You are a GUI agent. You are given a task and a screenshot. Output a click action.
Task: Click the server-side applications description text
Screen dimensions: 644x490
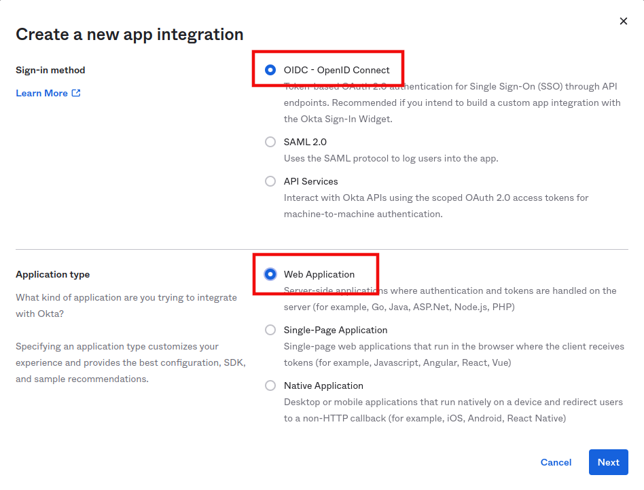450,299
